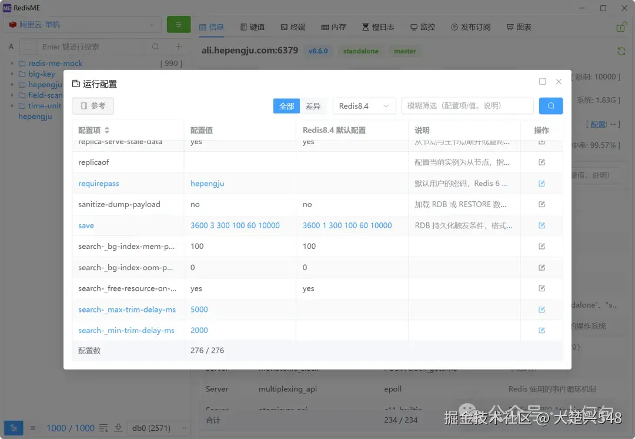Open the 参考 reference button

pyautogui.click(x=93, y=106)
